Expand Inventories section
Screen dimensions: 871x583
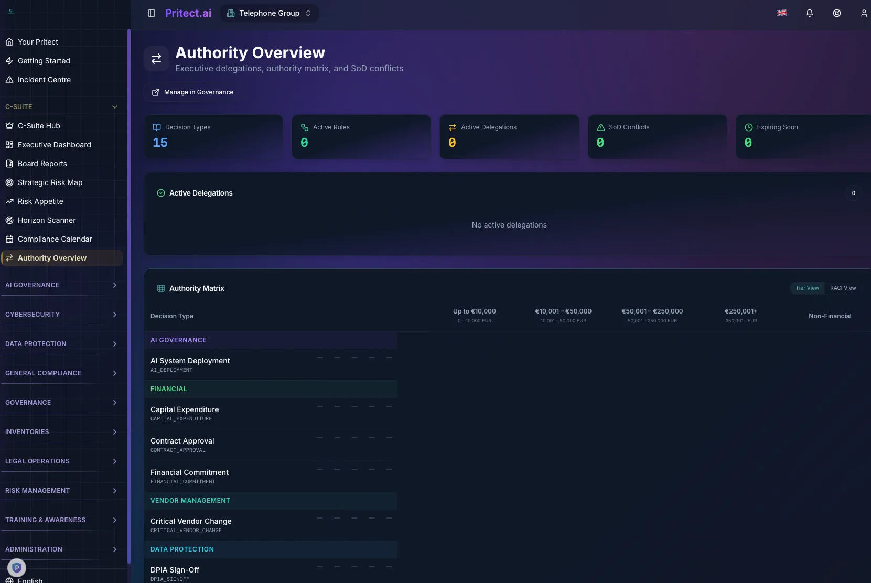[x=62, y=432]
